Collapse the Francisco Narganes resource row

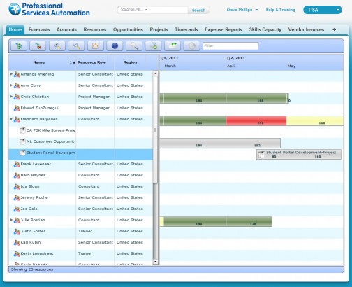tap(11, 119)
